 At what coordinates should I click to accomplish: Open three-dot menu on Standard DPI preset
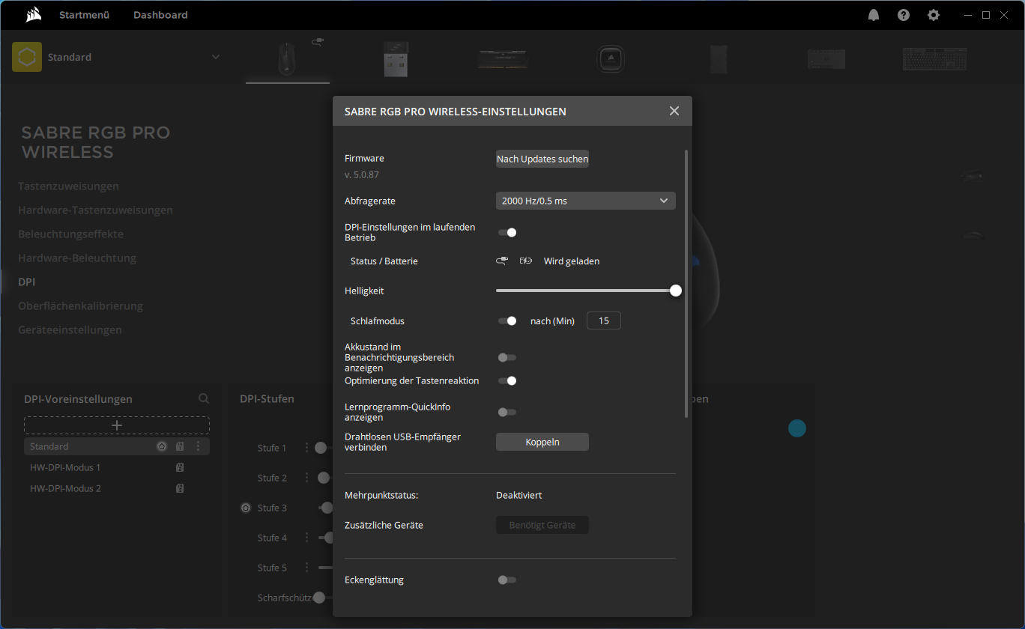198,446
